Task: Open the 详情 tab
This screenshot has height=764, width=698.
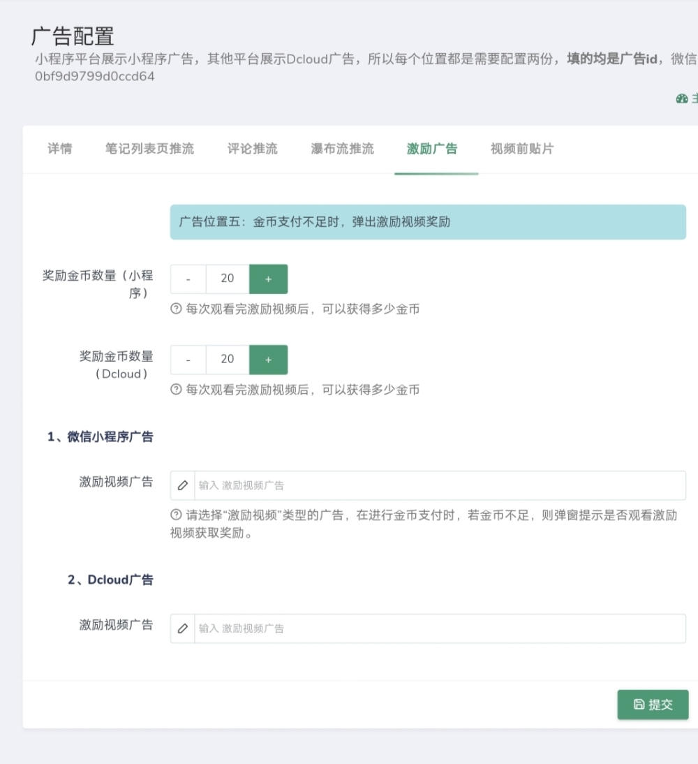Action: pyautogui.click(x=59, y=149)
